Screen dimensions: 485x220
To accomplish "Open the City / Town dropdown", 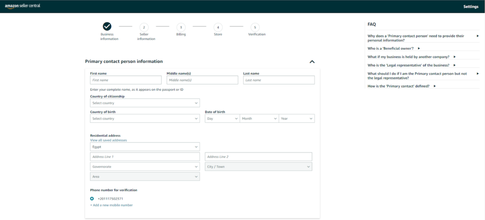I will pos(258,167).
